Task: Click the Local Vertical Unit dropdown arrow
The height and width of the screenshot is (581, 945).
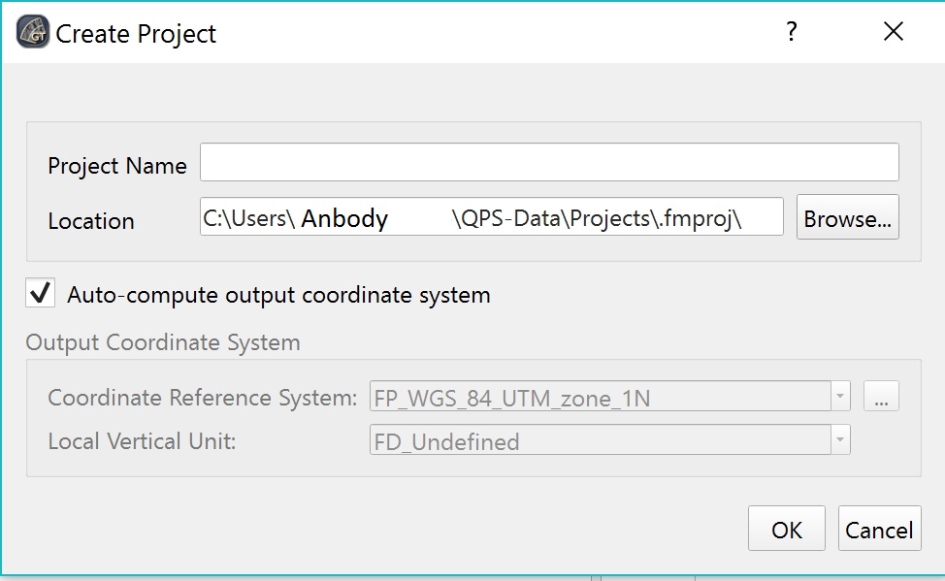Action: coord(840,441)
